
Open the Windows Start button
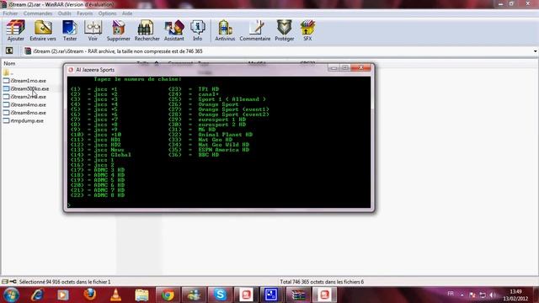tap(11, 295)
